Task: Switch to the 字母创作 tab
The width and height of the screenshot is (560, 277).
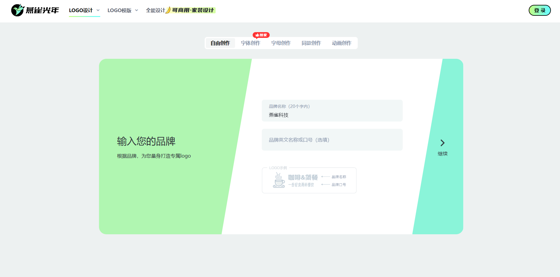Action: tap(281, 43)
